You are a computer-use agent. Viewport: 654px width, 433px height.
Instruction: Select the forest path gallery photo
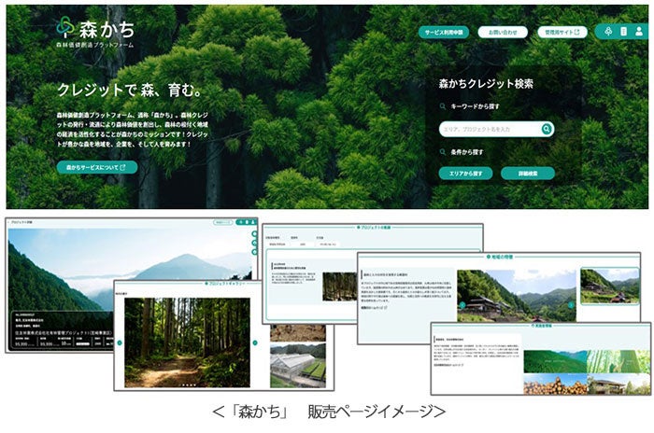click(x=187, y=342)
